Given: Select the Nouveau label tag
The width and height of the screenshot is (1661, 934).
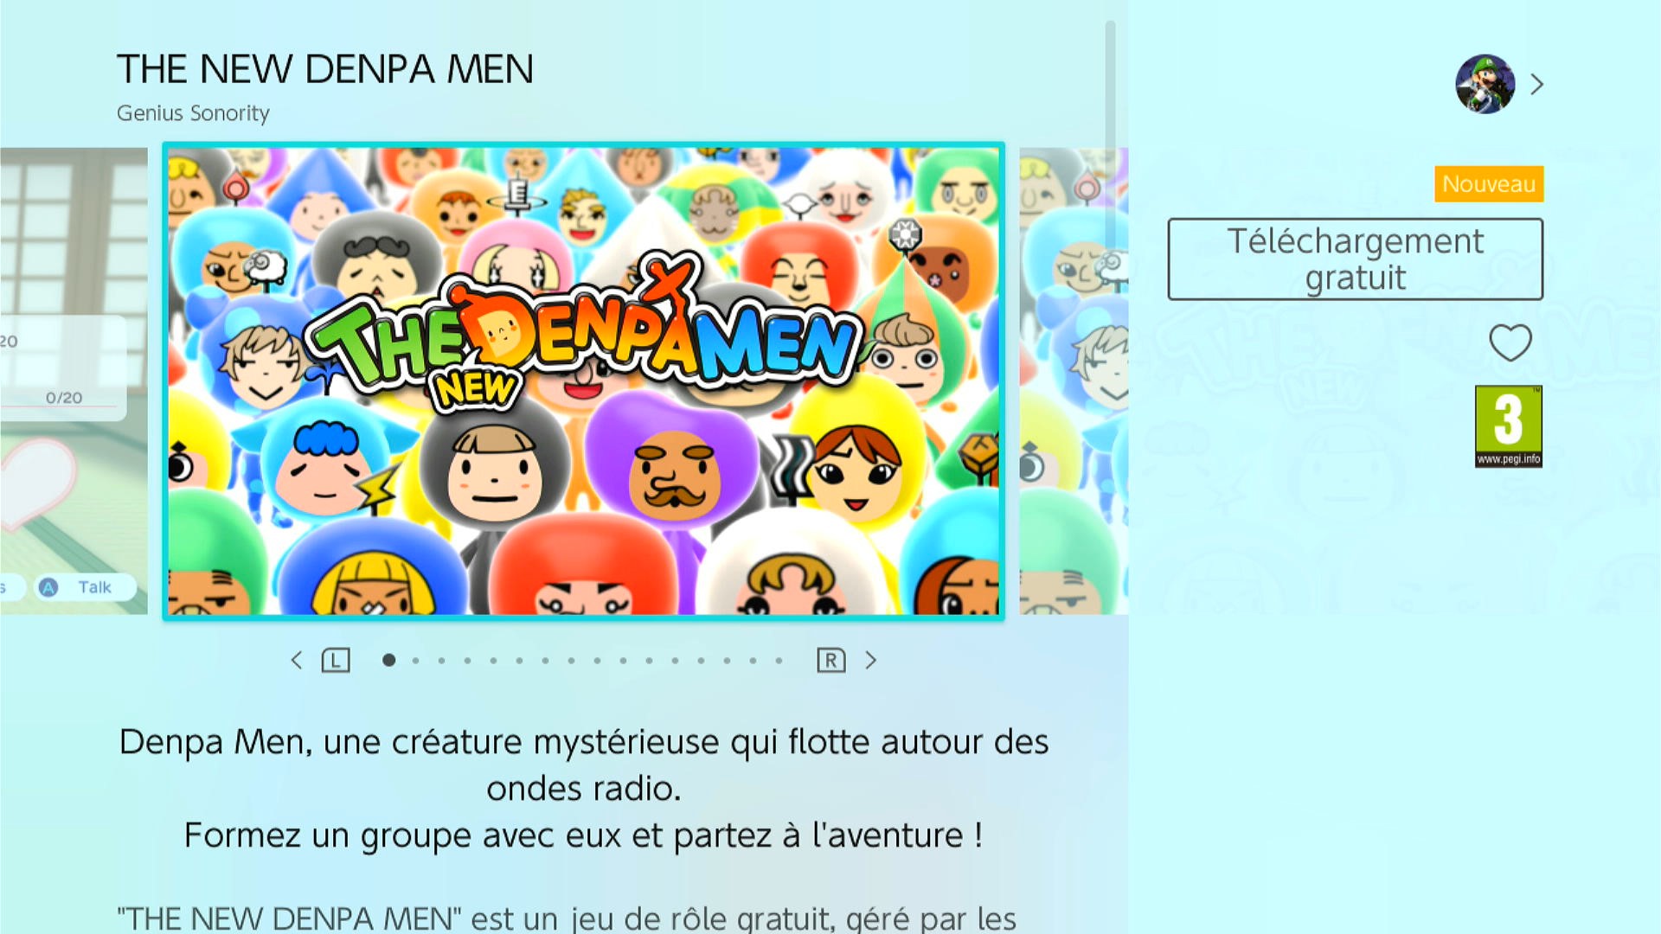Looking at the screenshot, I should point(1488,184).
